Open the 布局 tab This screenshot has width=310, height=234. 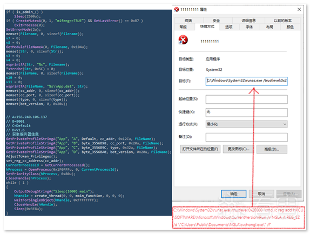point(269,27)
